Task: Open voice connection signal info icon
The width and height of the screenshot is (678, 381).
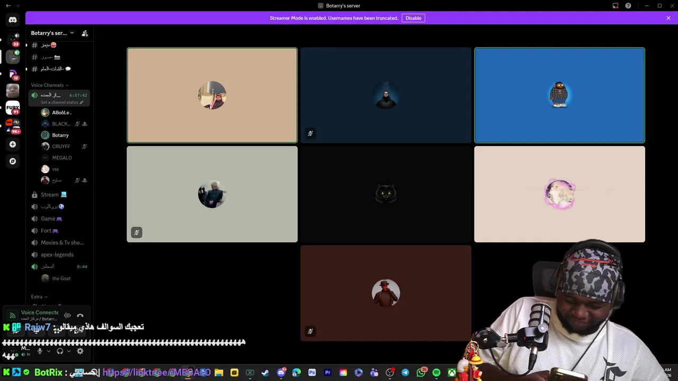Action: (x=13, y=315)
